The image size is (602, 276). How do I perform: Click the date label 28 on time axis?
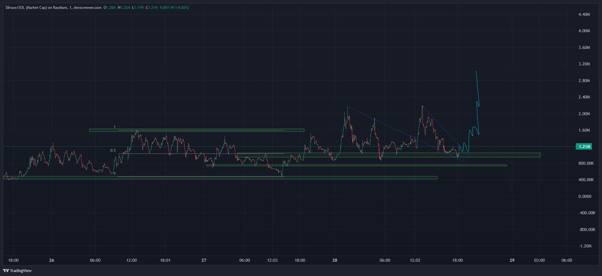coord(335,260)
